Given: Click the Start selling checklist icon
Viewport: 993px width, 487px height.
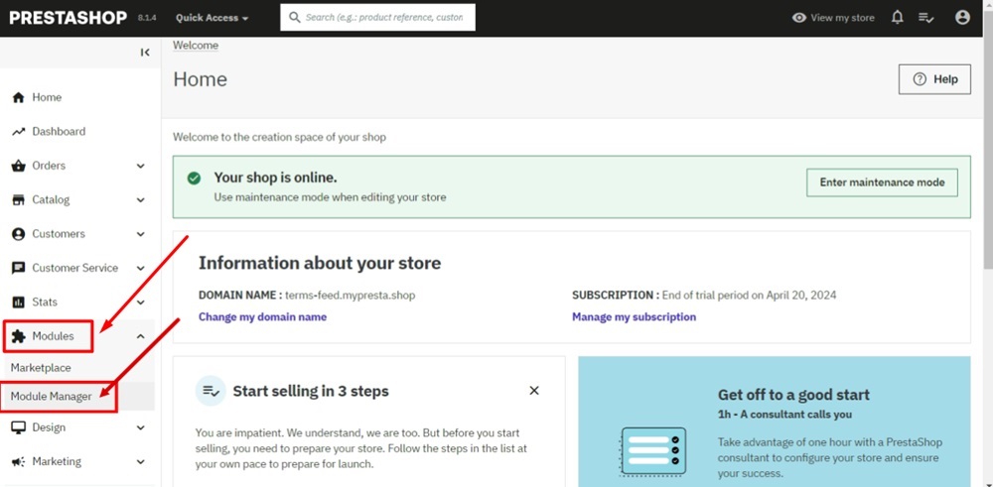Looking at the screenshot, I should tap(211, 391).
